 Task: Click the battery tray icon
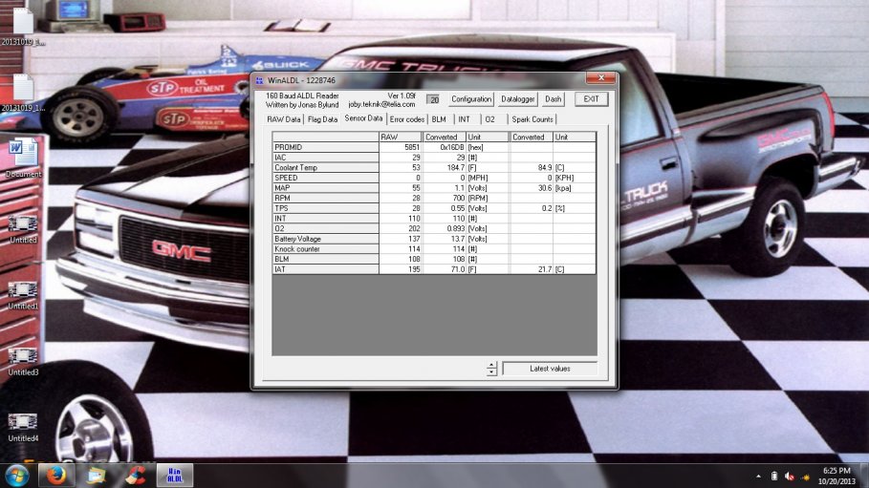[774, 477]
